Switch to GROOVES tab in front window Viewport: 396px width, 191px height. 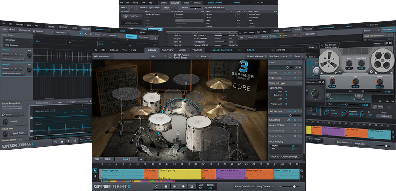pos(167,50)
